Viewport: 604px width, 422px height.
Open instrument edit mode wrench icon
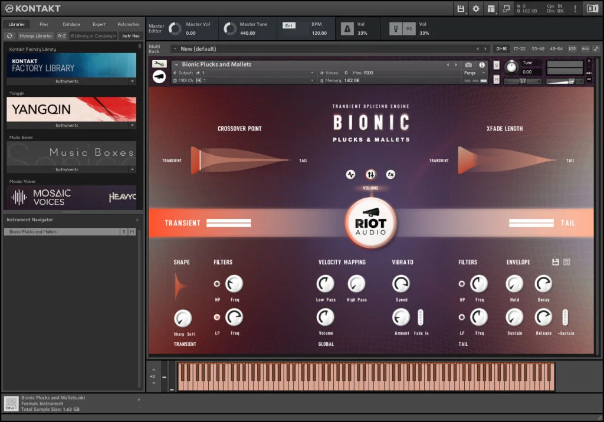[159, 64]
